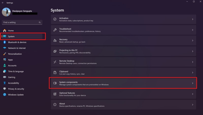The image size is (203, 115).
Task: Select Accounts in the sidebar
Action: [12, 65]
